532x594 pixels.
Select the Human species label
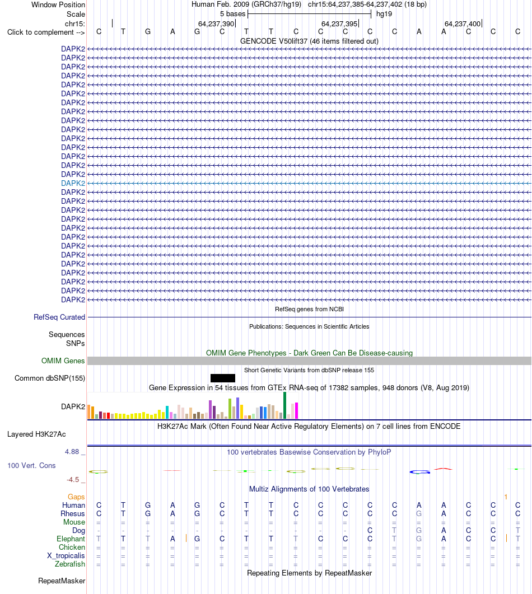[73, 505]
